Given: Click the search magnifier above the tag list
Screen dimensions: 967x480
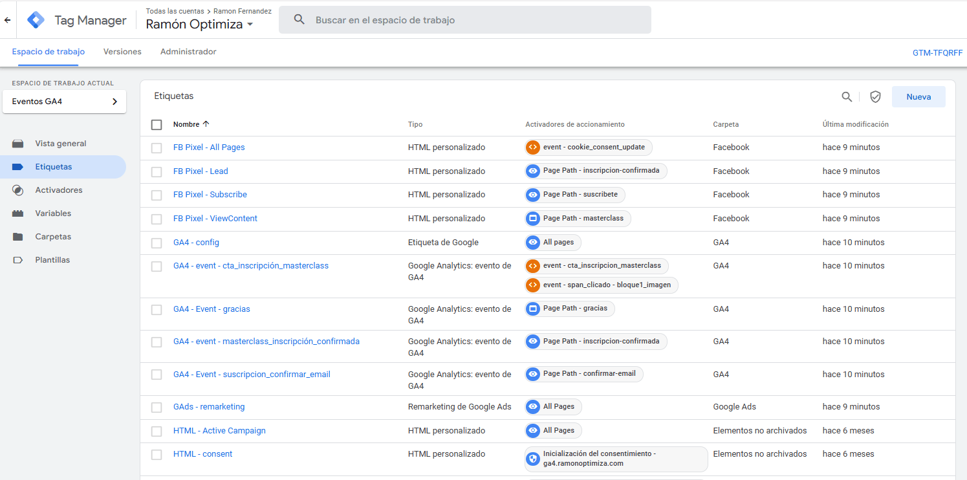Looking at the screenshot, I should [847, 96].
